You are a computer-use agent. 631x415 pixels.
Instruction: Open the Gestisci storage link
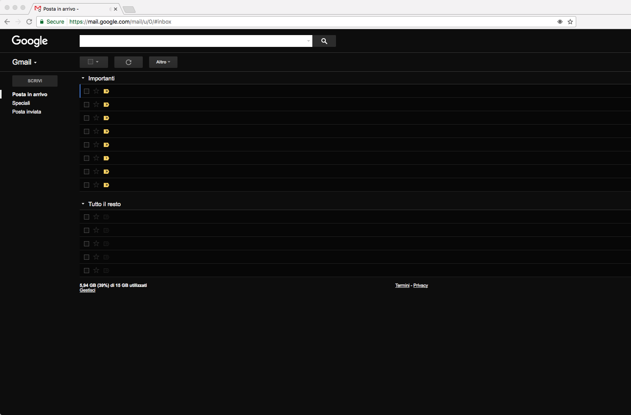[88, 290]
